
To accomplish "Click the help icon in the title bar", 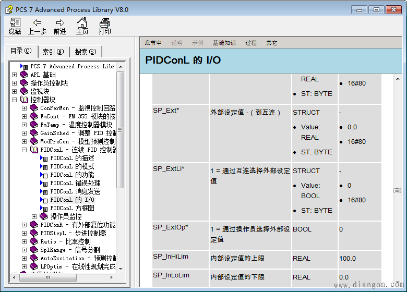I will coord(9,9).
